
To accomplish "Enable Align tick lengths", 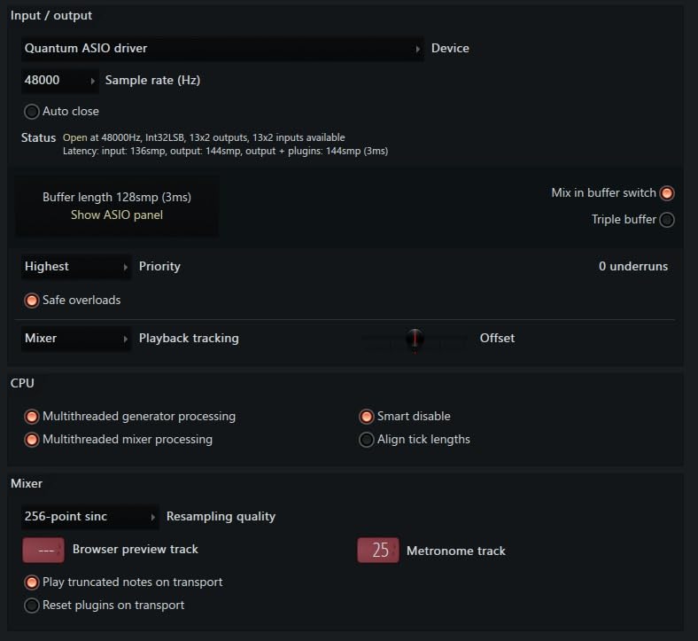I will (367, 440).
